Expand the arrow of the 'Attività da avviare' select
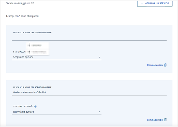The image size is (178, 127). click(99, 112)
